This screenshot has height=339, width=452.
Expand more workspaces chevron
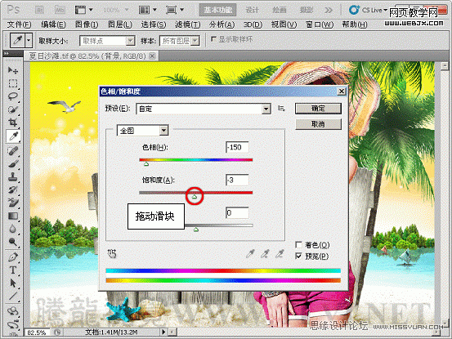(329, 10)
